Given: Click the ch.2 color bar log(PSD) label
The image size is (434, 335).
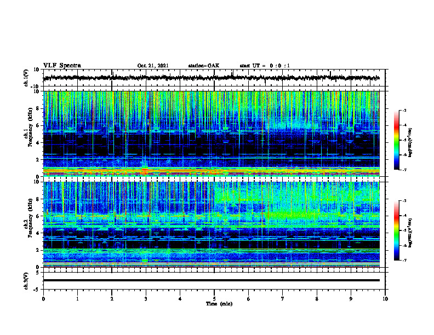Looking at the screenshot, I should point(410,233).
